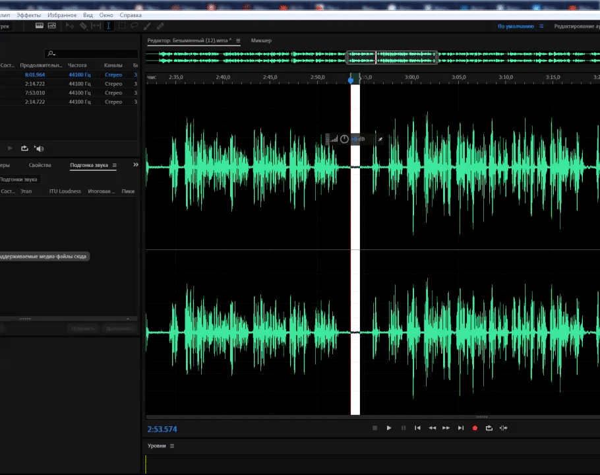600x475 pixels.
Task: Move playhead to the previous marker
Action: [x=417, y=428]
